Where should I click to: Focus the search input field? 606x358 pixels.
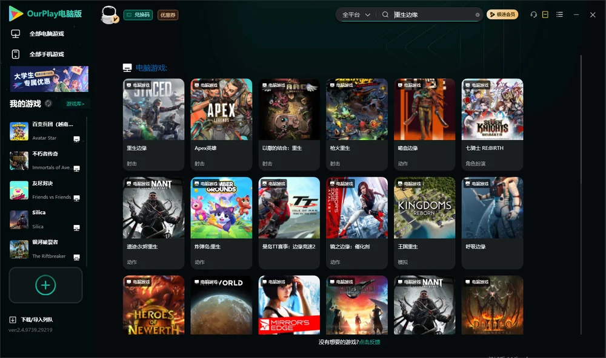click(434, 15)
